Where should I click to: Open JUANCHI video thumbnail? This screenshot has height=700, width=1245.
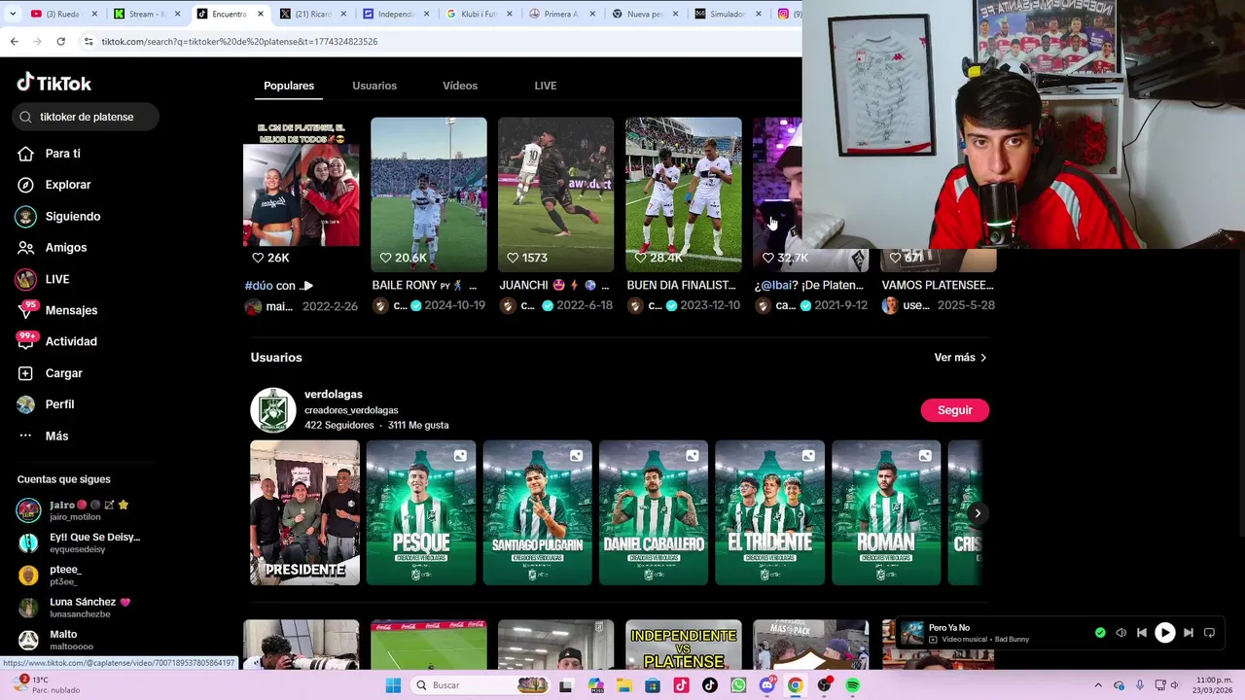click(x=556, y=194)
